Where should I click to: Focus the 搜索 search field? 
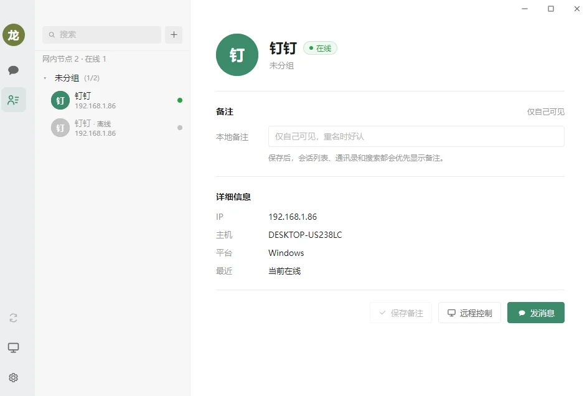[x=102, y=35]
